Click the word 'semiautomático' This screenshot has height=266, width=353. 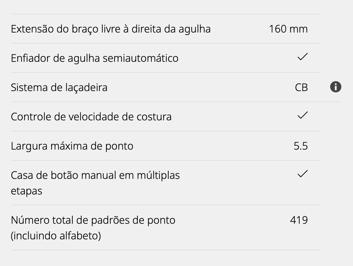[140, 58]
